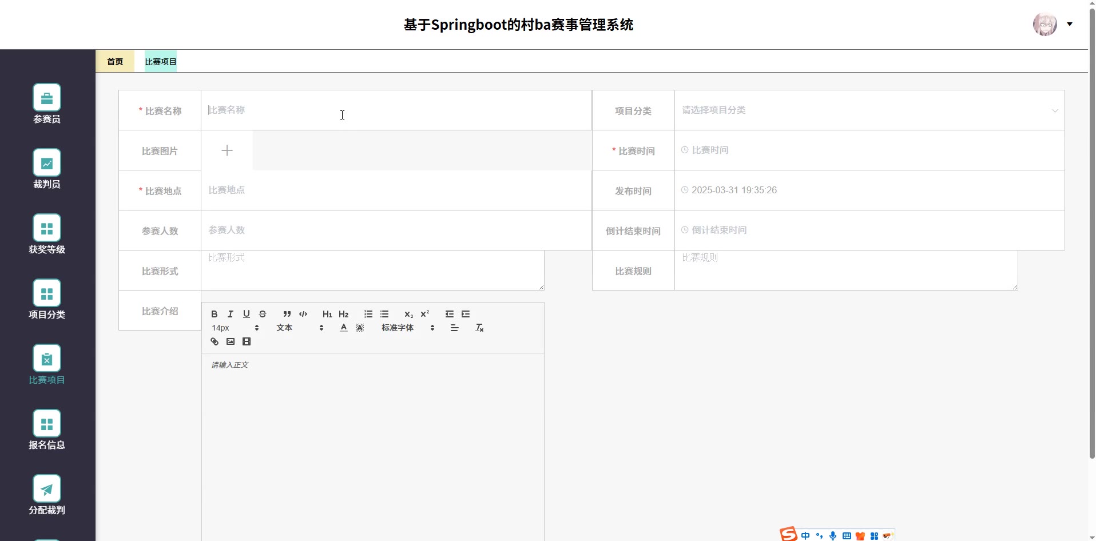This screenshot has height=541, width=1096.
Task: Decrease the text indent
Action: click(450, 314)
